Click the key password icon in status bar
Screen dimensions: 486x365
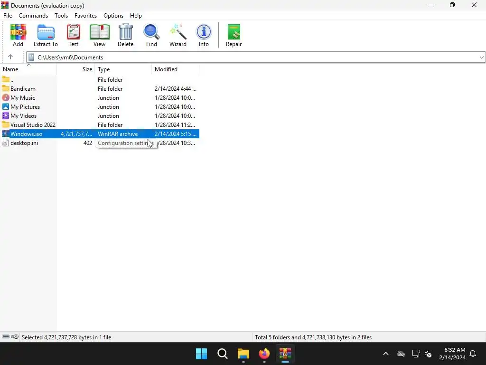[x=15, y=337]
